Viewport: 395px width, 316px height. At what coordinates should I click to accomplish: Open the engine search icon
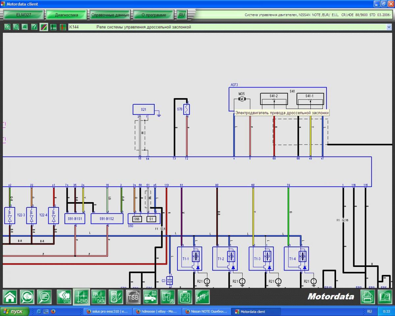[27, 297]
